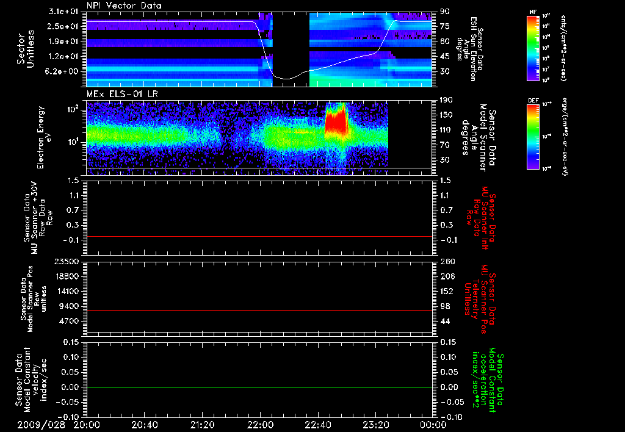
Task: Click the 190 scanner angle tick
Action: click(x=447, y=100)
